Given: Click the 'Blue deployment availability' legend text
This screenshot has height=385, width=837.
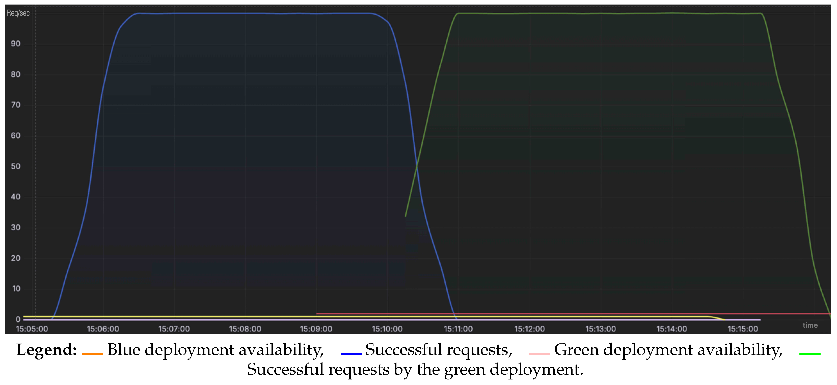Looking at the screenshot, I should pos(215,350).
